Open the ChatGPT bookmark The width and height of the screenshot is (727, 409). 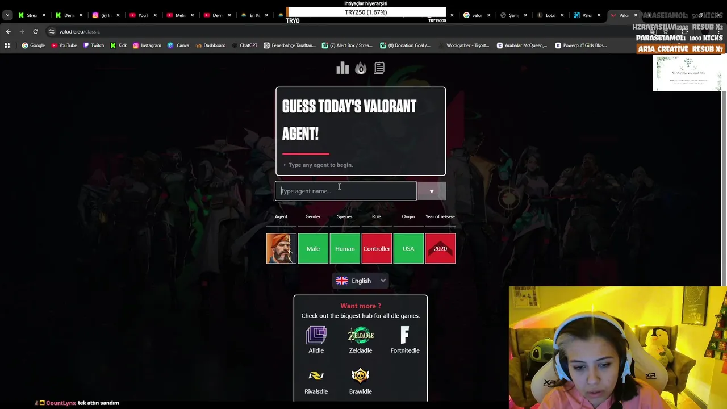tap(244, 45)
